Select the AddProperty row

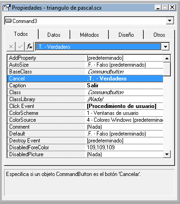pyautogui.click(x=85, y=58)
